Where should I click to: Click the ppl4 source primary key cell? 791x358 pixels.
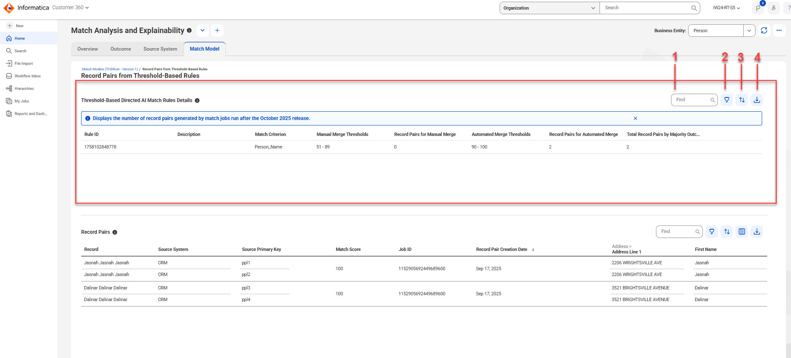[x=246, y=299]
